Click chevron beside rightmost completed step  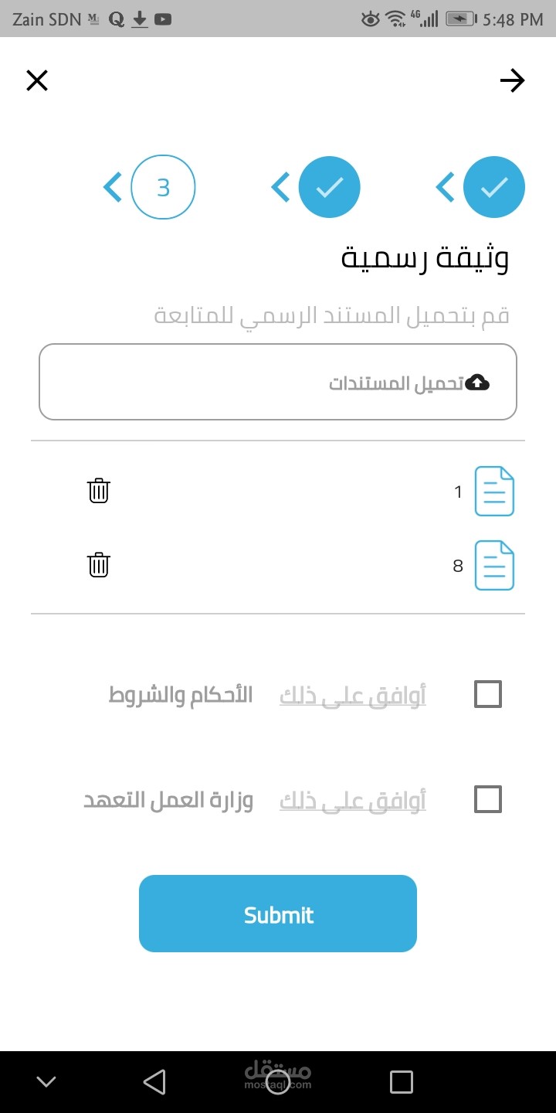(x=445, y=188)
